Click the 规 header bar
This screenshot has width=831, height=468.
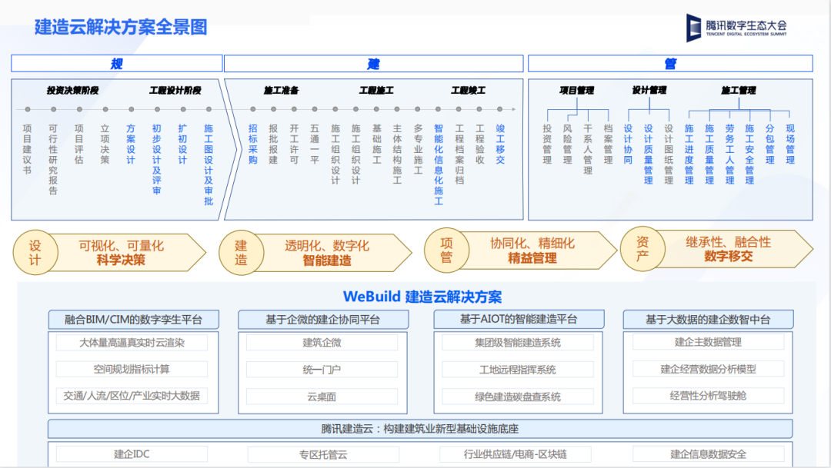coord(117,64)
